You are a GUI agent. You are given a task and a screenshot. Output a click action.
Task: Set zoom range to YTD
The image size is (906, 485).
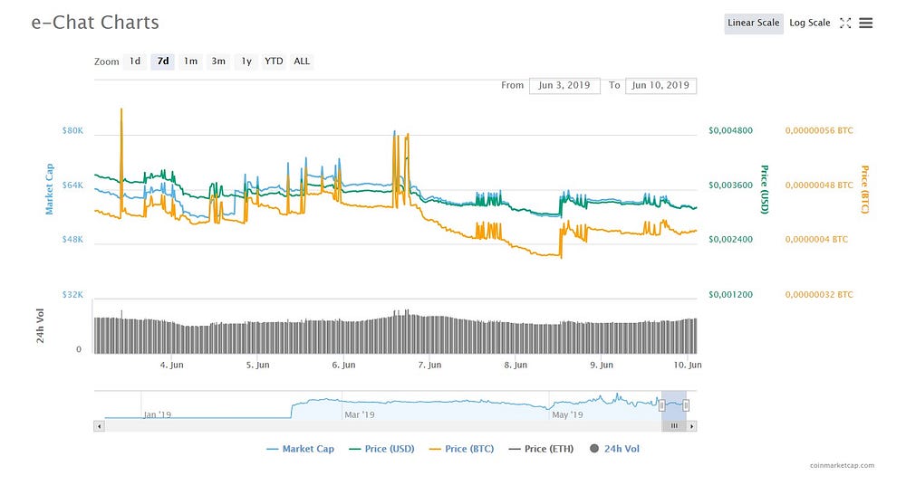point(274,62)
